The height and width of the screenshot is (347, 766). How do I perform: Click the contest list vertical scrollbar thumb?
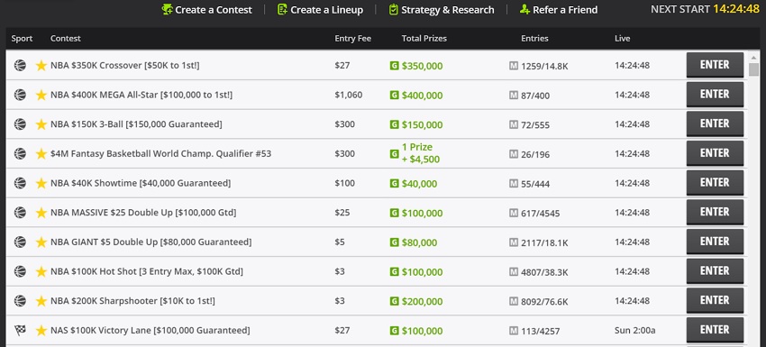click(x=753, y=70)
